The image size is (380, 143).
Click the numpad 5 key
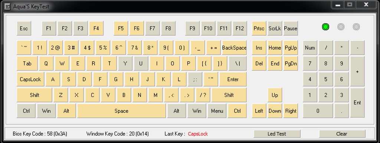click(x=326, y=79)
